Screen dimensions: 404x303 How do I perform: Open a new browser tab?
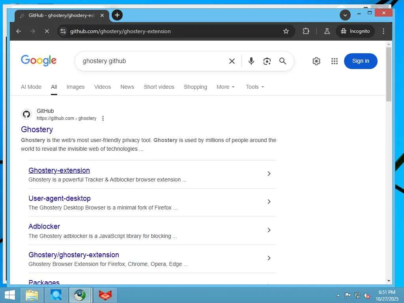[x=117, y=15]
